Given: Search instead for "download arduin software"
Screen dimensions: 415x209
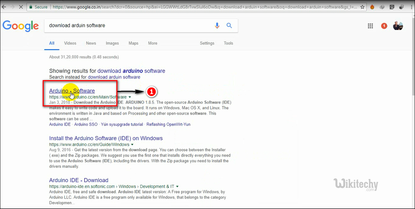Looking at the screenshot, I should click(x=114, y=77).
